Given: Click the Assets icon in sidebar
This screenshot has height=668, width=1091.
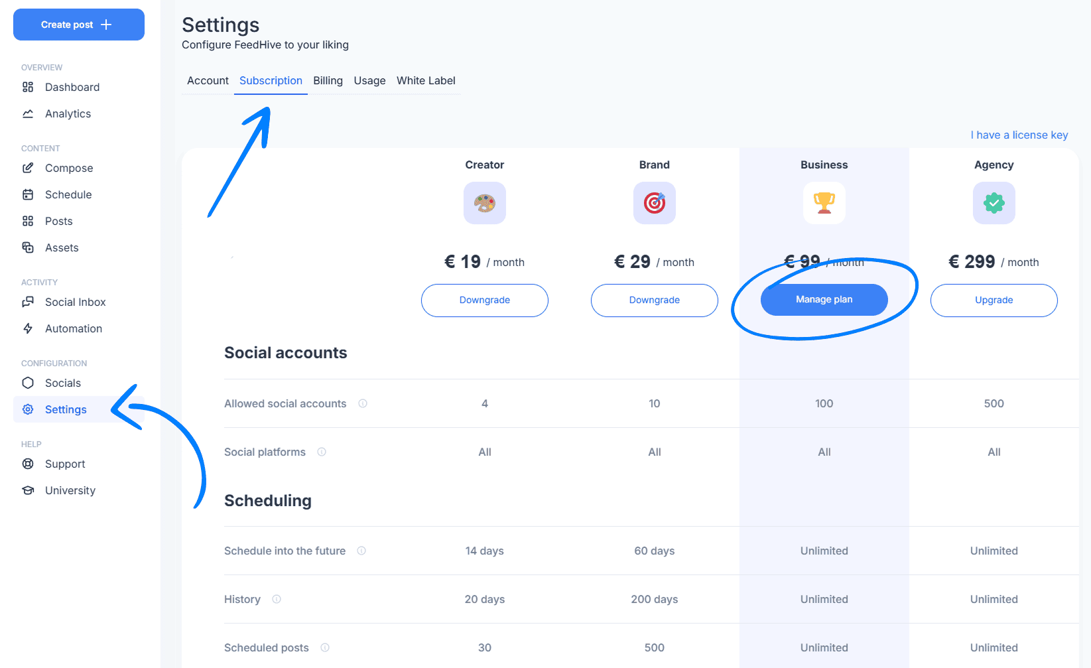Looking at the screenshot, I should [28, 247].
